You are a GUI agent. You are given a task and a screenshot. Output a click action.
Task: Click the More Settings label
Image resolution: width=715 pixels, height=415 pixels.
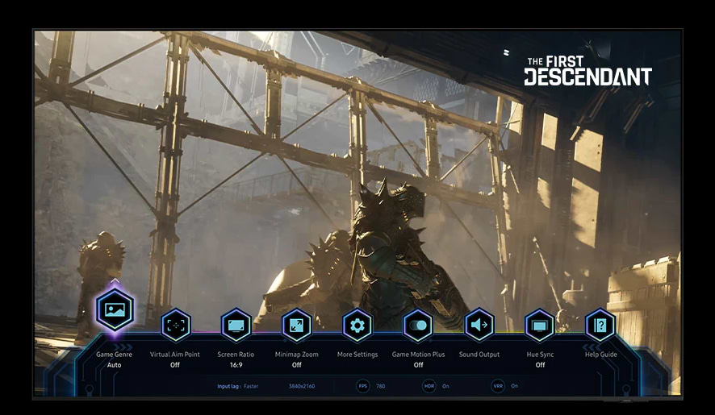pos(357,355)
